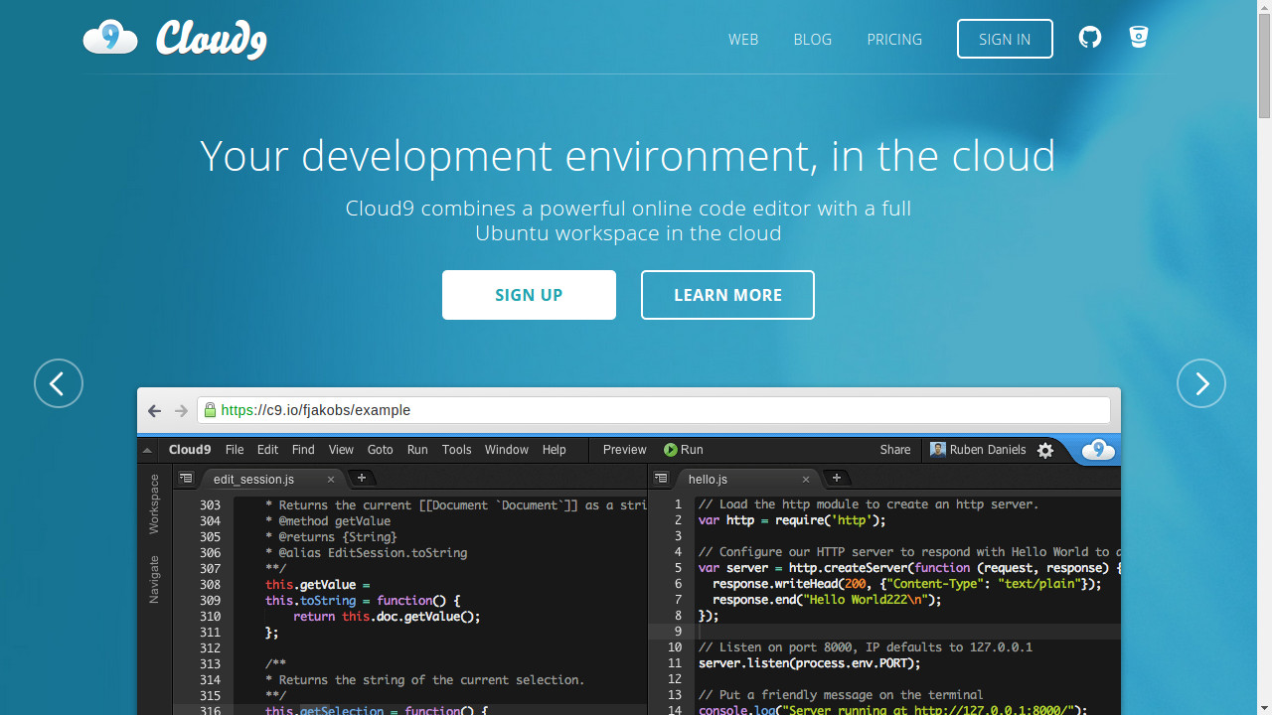The width and height of the screenshot is (1272, 715).
Task: Open the pane menu icon beside edit_session.js
Action: tap(186, 479)
